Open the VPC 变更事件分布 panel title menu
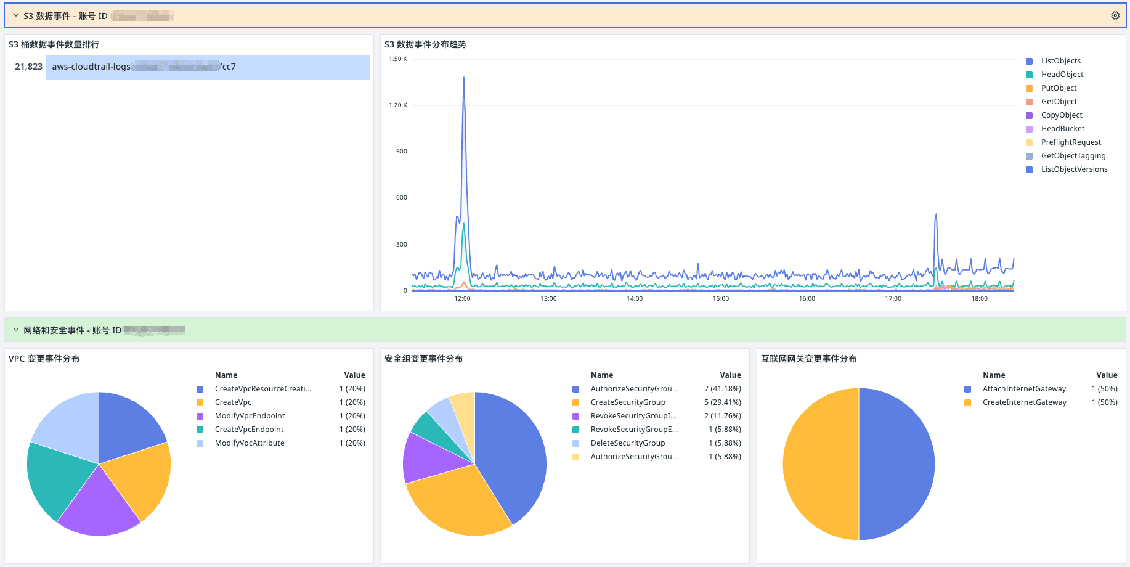 (x=44, y=359)
